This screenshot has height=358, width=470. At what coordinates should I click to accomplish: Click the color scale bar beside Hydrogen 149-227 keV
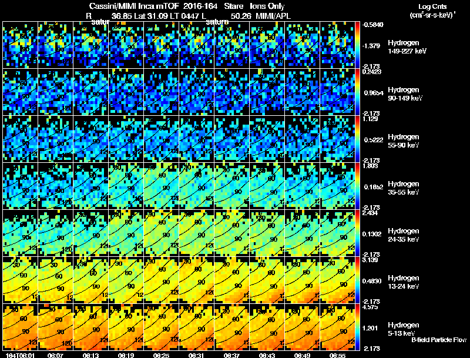(357, 45)
